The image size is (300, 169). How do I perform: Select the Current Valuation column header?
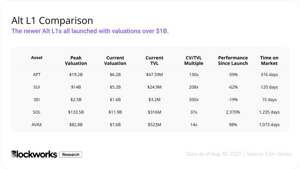point(115,60)
